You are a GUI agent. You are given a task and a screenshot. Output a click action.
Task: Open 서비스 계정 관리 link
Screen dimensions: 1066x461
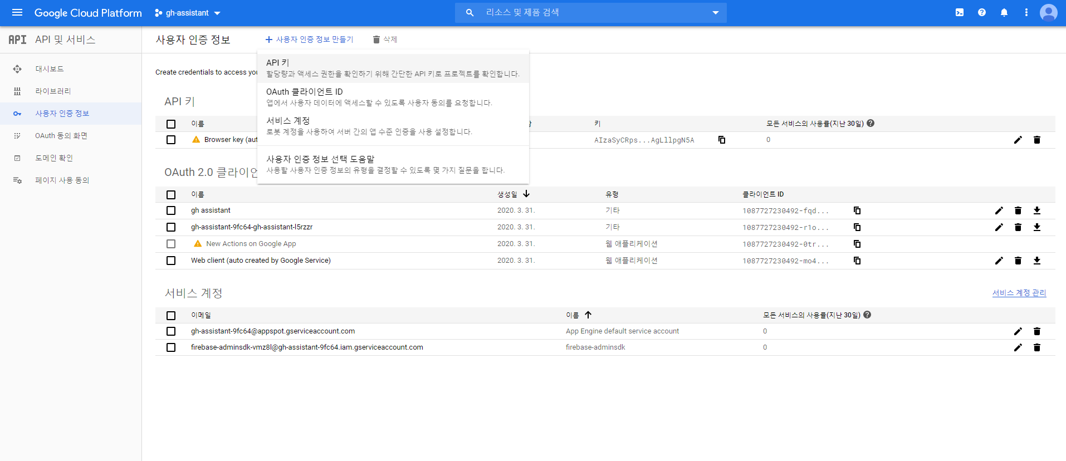click(x=1019, y=293)
